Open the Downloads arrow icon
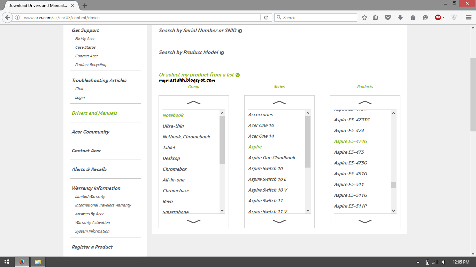This screenshot has width=476, height=267. tap(400, 17)
